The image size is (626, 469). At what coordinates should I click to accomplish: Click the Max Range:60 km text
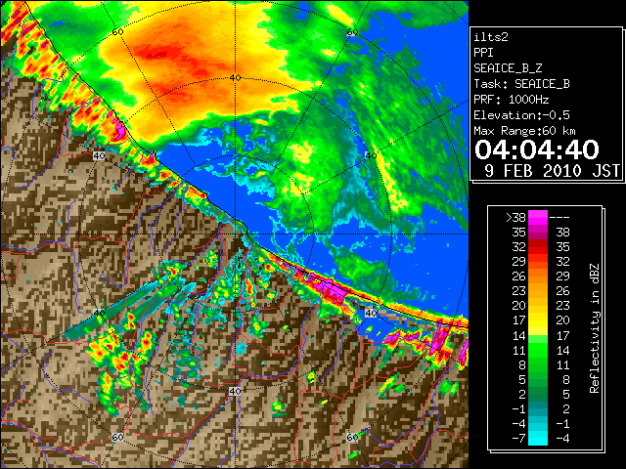click(x=524, y=131)
